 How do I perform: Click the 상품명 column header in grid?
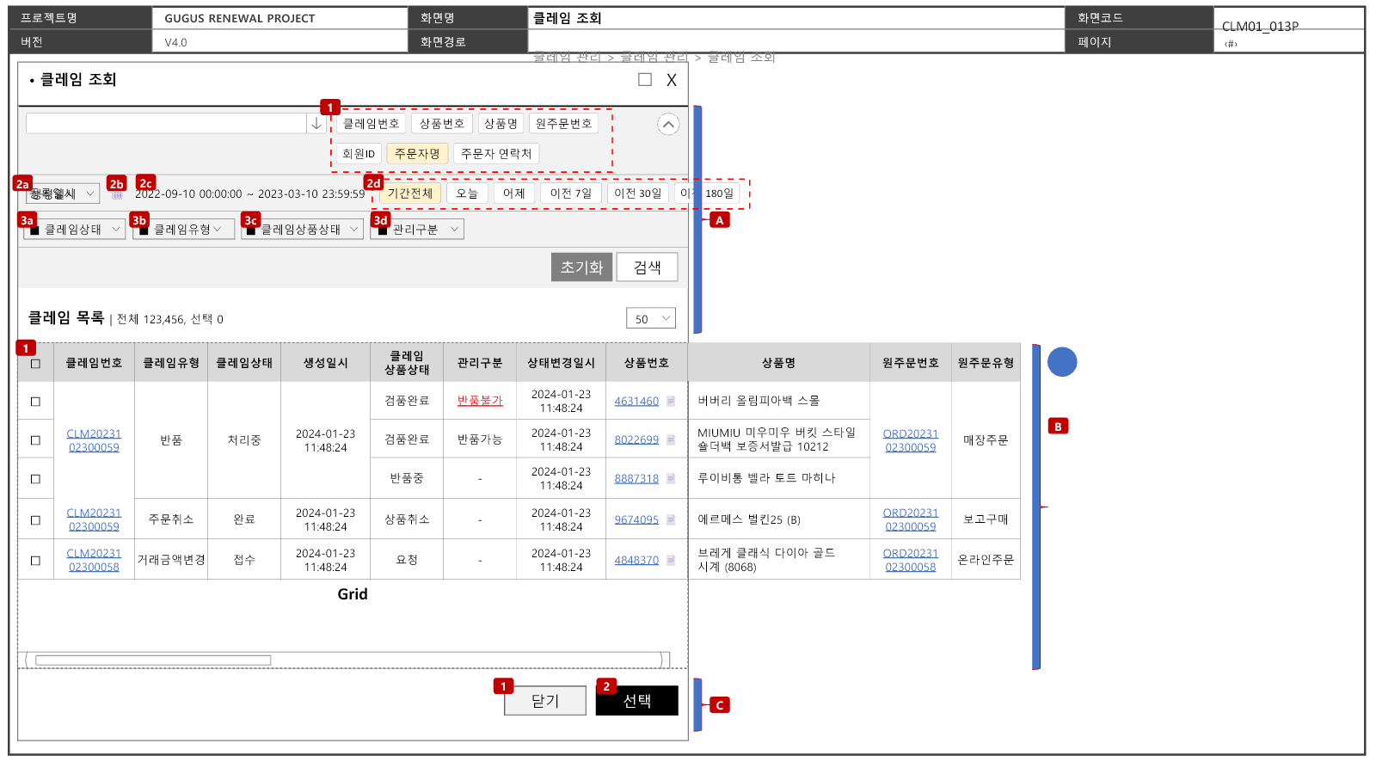click(778, 363)
